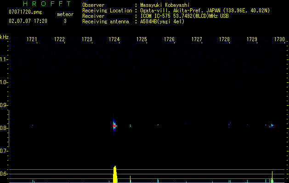289x183 pixels.
Task: Click time axis label 1721
Action: [x=32, y=39]
